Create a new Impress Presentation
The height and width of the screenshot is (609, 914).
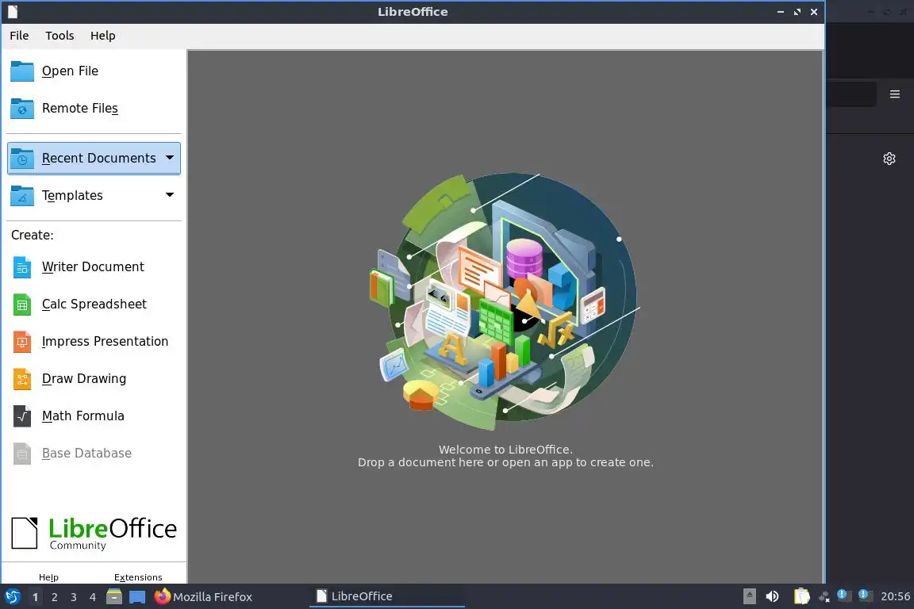(105, 342)
